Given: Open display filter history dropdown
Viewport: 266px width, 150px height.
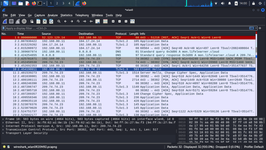Looking at the screenshot, I should 256,28.
